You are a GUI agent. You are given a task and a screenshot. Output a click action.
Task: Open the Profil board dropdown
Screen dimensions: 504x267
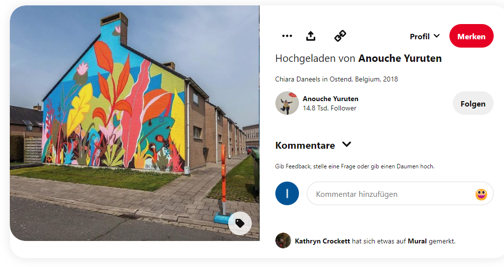(424, 36)
